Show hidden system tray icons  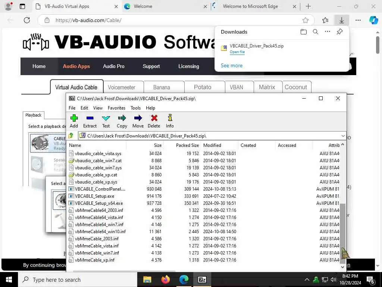307,280
